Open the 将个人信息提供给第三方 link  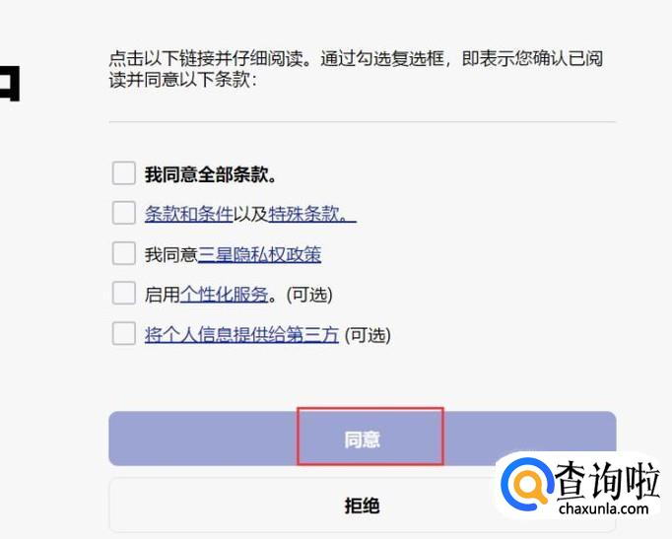pos(241,335)
